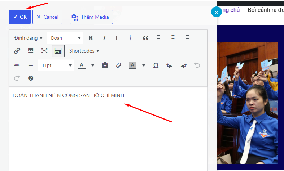Align text right
Viewport: 284px width, 171px height.
[x=187, y=38]
